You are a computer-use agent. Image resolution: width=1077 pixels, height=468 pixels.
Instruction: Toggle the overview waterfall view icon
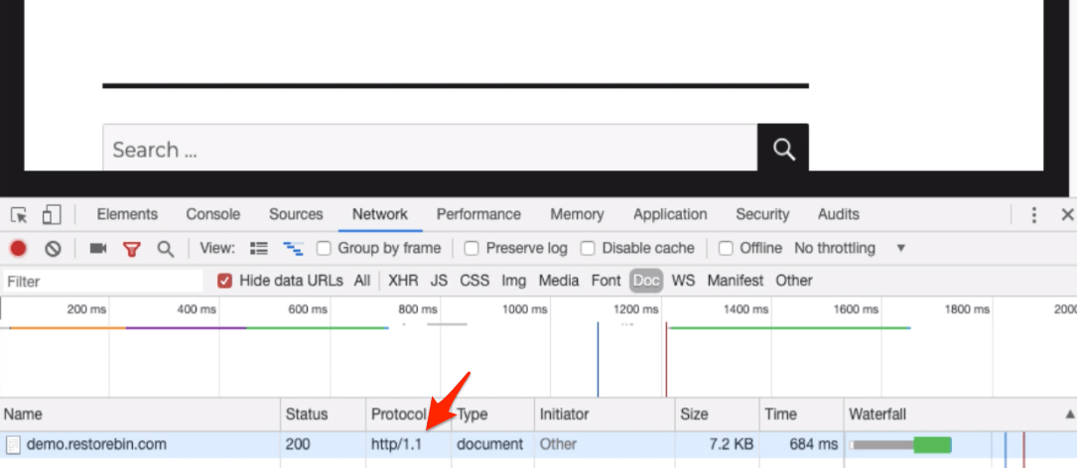tap(293, 249)
